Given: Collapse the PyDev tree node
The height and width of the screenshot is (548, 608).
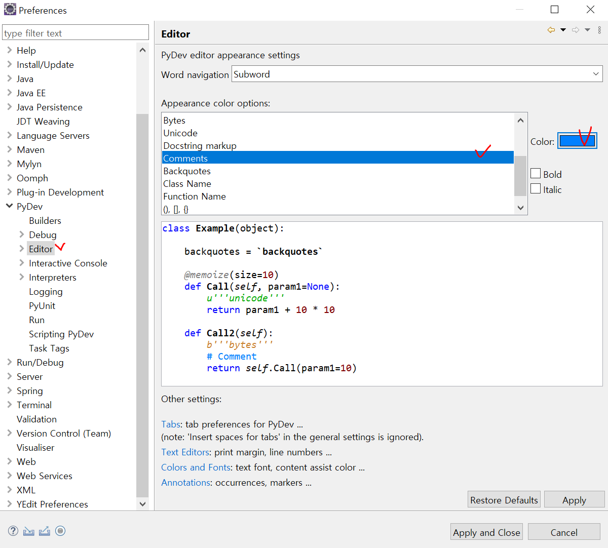Looking at the screenshot, I should (x=10, y=206).
